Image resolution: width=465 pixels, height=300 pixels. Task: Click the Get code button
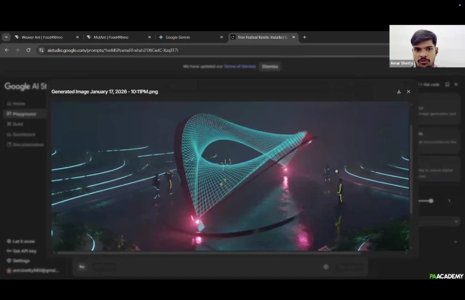[430, 85]
